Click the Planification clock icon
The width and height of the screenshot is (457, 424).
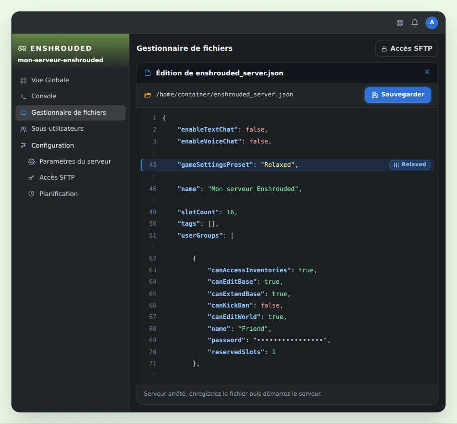tap(31, 194)
